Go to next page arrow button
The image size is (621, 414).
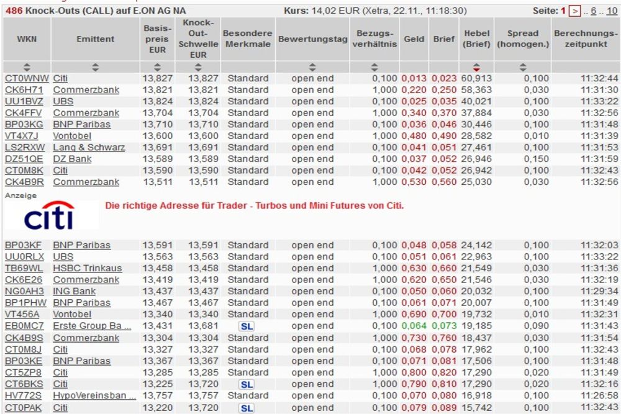[x=574, y=11]
